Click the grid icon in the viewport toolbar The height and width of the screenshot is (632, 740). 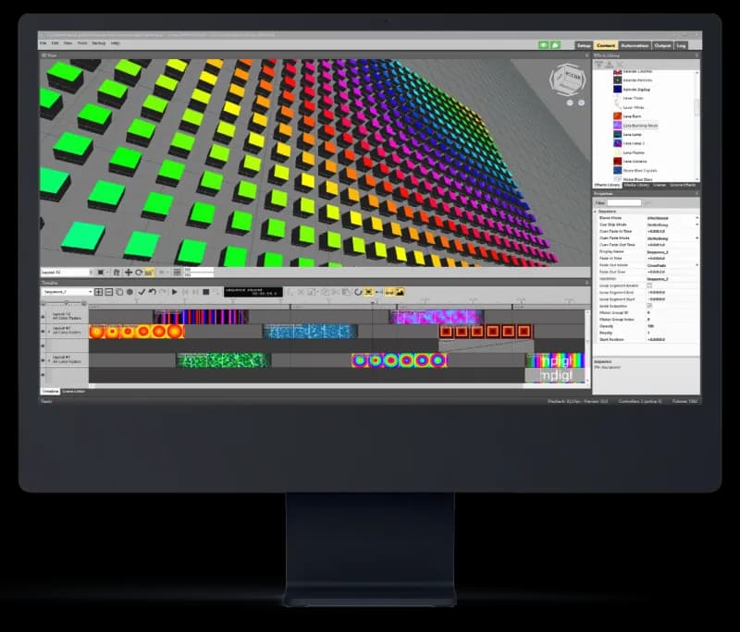coord(177,273)
